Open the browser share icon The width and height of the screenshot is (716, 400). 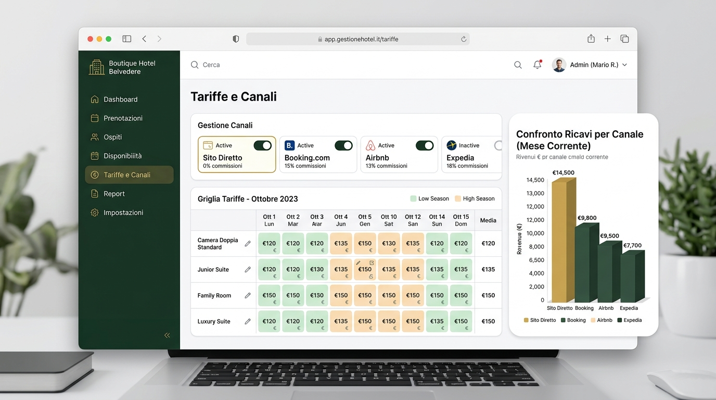tap(591, 39)
